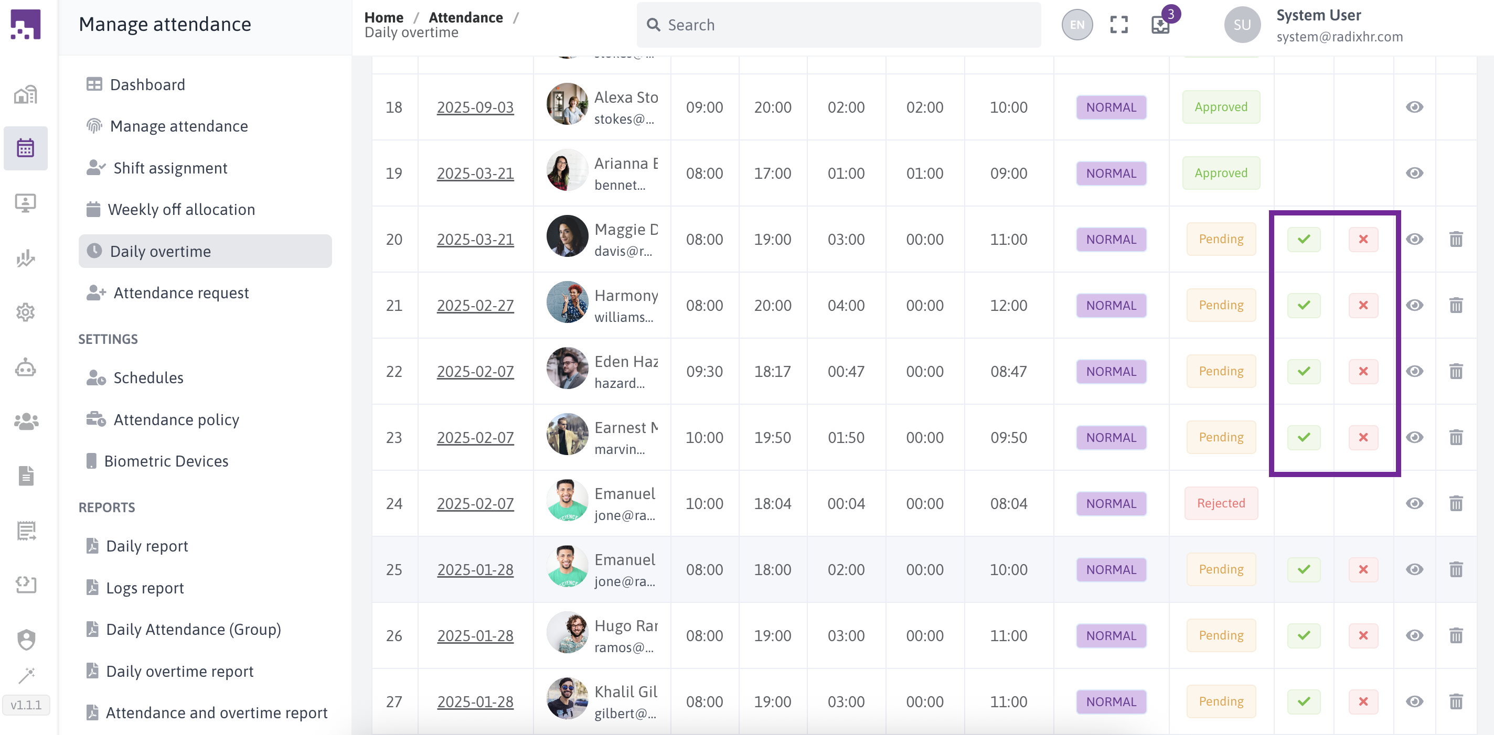Show details for row 26 Hugo
The width and height of the screenshot is (1494, 735).
coord(1414,636)
